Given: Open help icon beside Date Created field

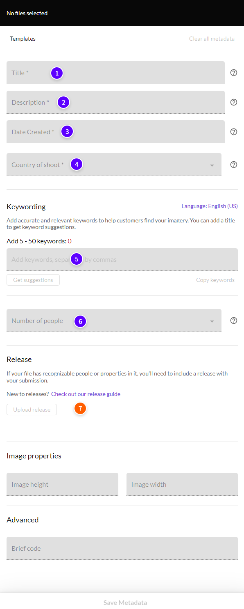Looking at the screenshot, I should [x=234, y=132].
